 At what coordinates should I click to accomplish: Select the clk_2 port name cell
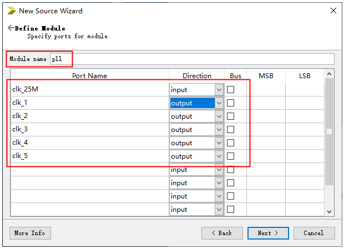pyautogui.click(x=89, y=116)
